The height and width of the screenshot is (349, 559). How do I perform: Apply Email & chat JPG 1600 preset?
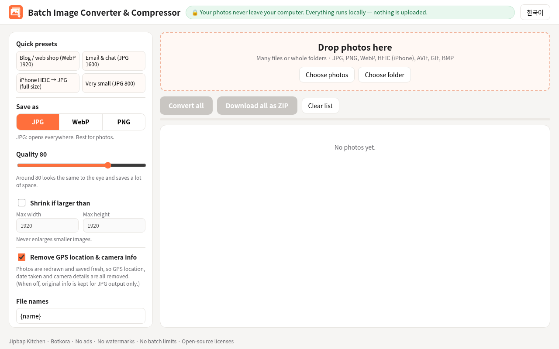point(114,61)
